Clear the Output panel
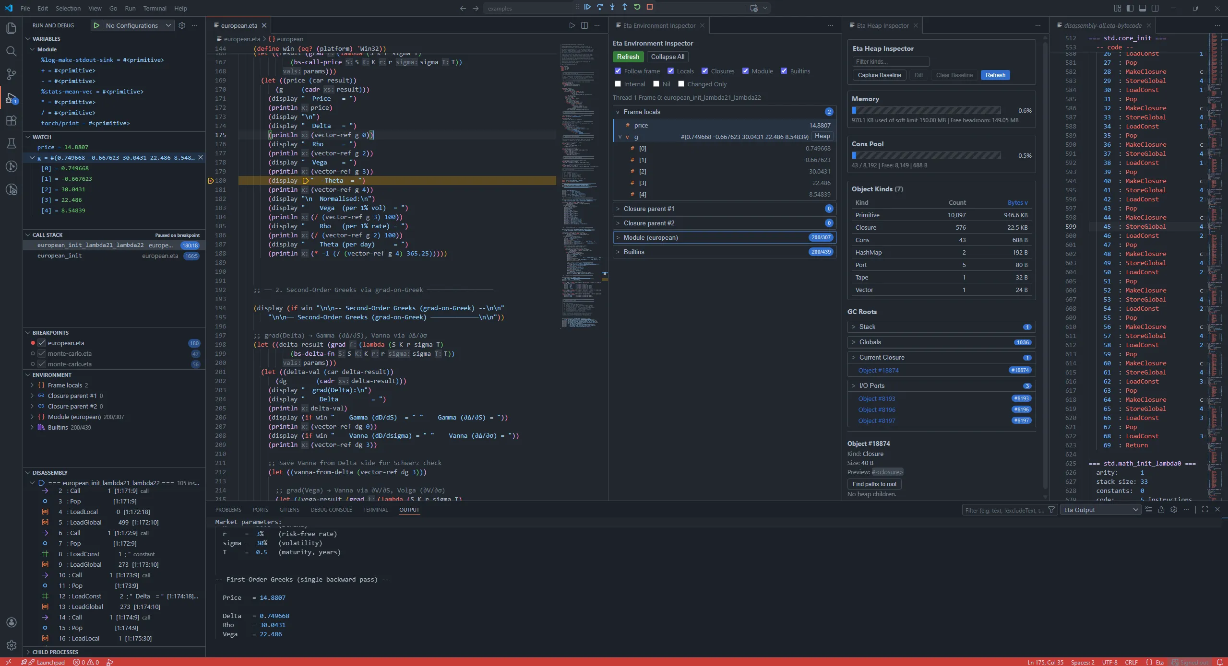 (1149, 510)
